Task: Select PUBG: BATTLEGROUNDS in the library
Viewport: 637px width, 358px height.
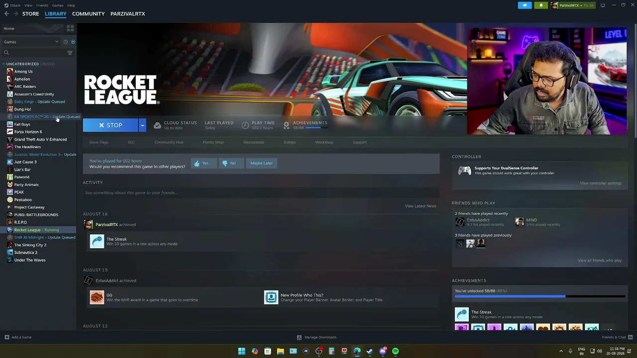Action: 36,215
